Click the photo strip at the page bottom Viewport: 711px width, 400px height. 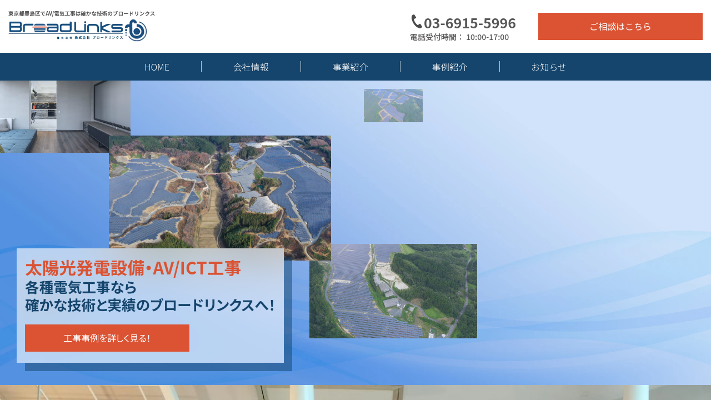tap(355, 392)
